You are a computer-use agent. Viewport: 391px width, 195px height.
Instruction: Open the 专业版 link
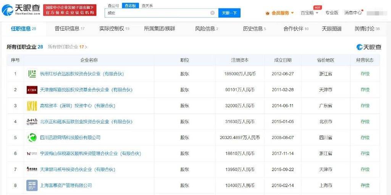(332, 13)
